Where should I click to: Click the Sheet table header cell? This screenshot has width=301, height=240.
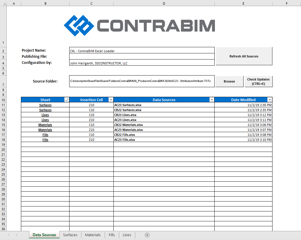point(45,100)
